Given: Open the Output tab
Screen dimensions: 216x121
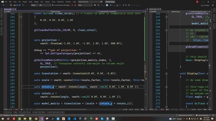Looking at the screenshot, I should tap(15, 112).
